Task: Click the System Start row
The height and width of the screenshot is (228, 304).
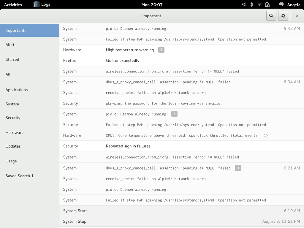Action: coord(182,211)
